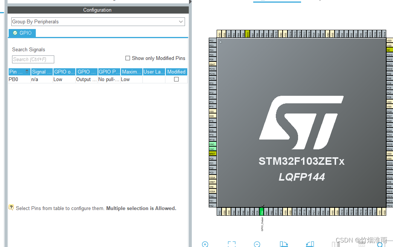Click the NRST pin on the chip

(x=212, y=154)
